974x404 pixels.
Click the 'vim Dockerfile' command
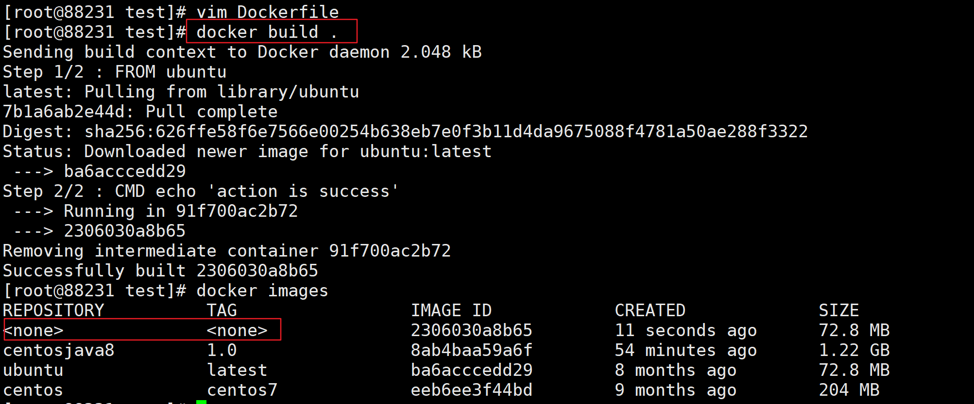click(x=267, y=12)
